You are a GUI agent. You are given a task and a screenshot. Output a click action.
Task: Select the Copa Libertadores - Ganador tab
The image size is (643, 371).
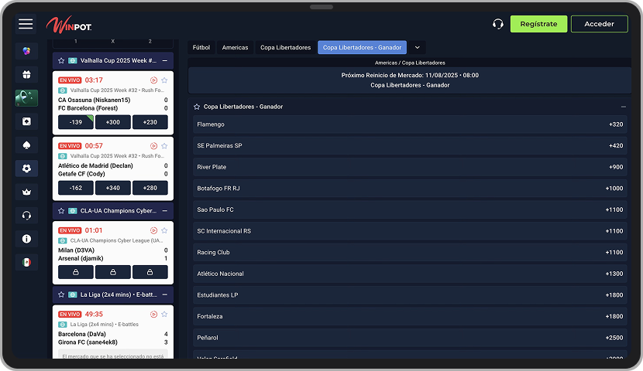(362, 47)
